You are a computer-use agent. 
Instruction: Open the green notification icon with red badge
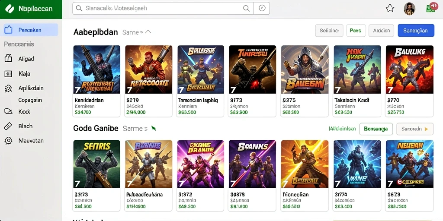pos(432,7)
